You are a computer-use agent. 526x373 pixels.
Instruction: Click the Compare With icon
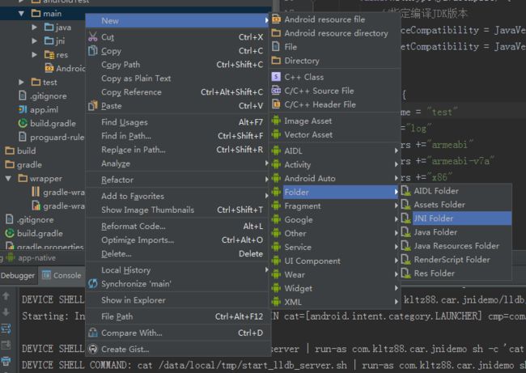[x=93, y=333]
